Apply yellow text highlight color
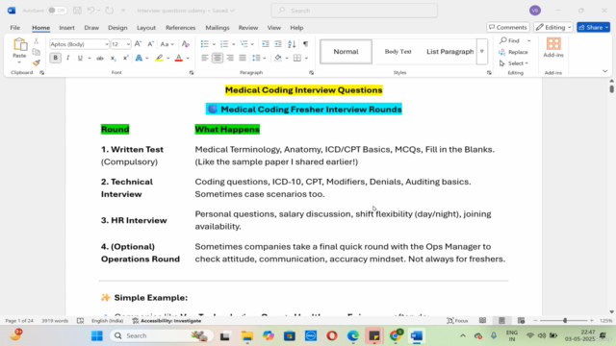This screenshot has width=616, height=346. (159, 58)
